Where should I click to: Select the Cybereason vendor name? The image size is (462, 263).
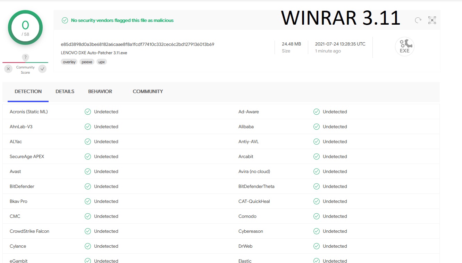point(251,231)
